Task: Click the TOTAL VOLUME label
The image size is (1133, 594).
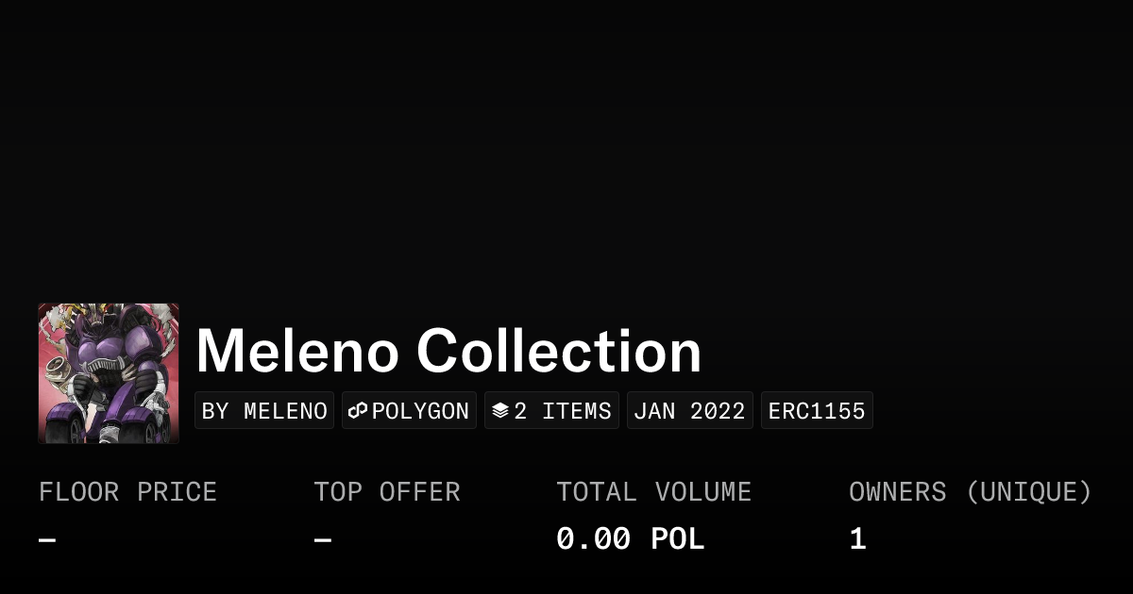Action: (x=653, y=492)
